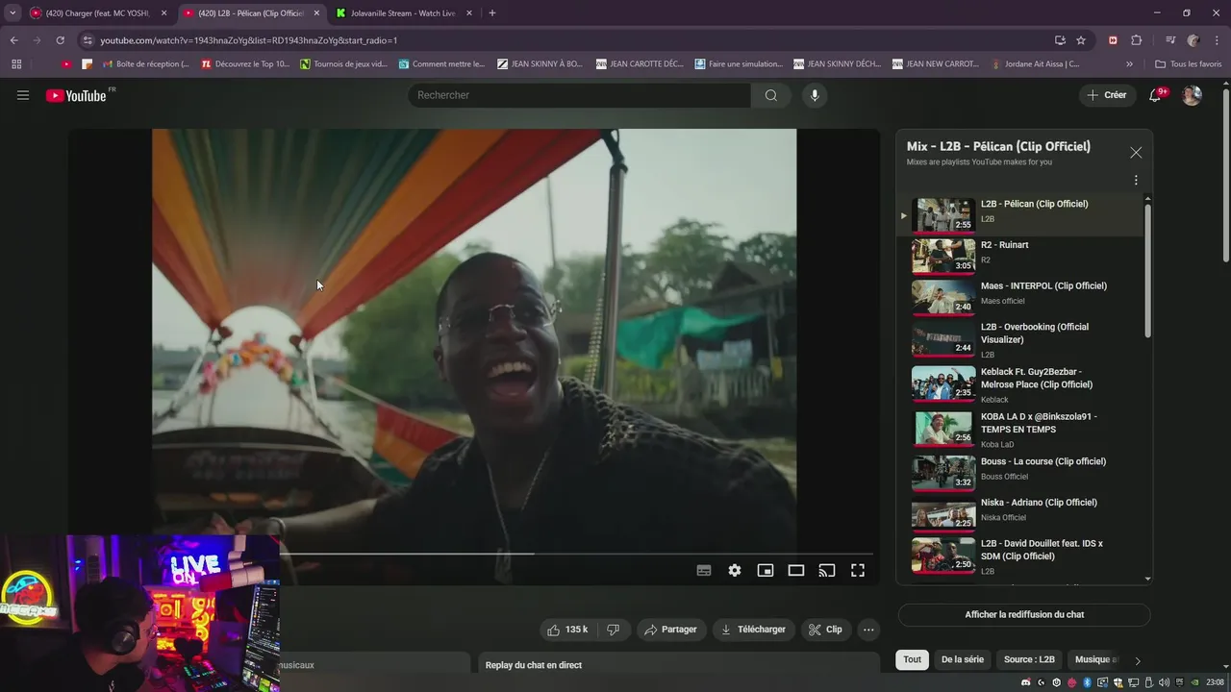Screen dimensions: 1231x692
Task: Select Keblack Melrose Place clip
Action: pyautogui.click(x=1019, y=385)
